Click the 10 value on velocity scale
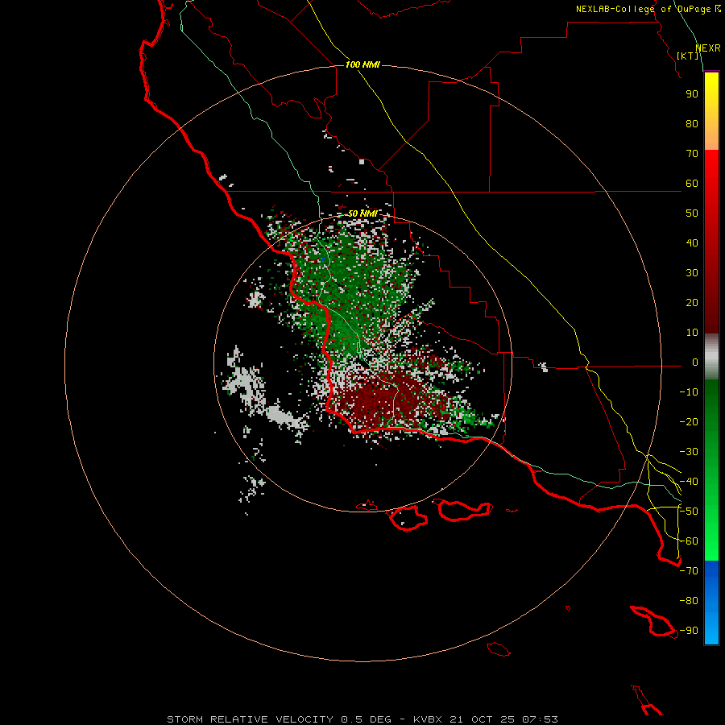 click(x=692, y=333)
